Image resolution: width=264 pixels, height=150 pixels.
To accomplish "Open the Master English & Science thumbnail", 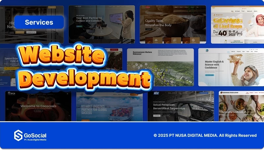I will tap(231, 68).
